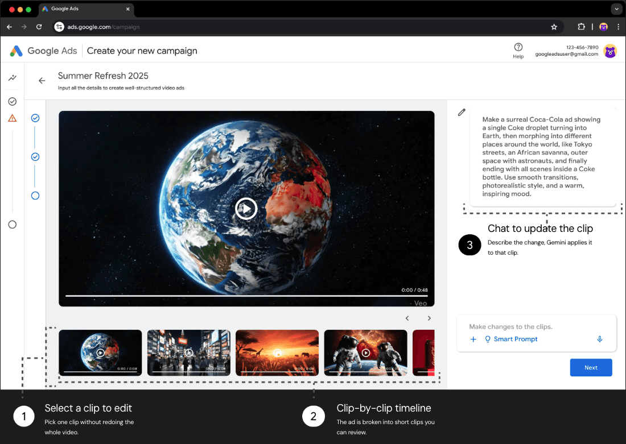626x444 pixels.
Task: Edit the prompt with the pencil icon
Action: (462, 113)
